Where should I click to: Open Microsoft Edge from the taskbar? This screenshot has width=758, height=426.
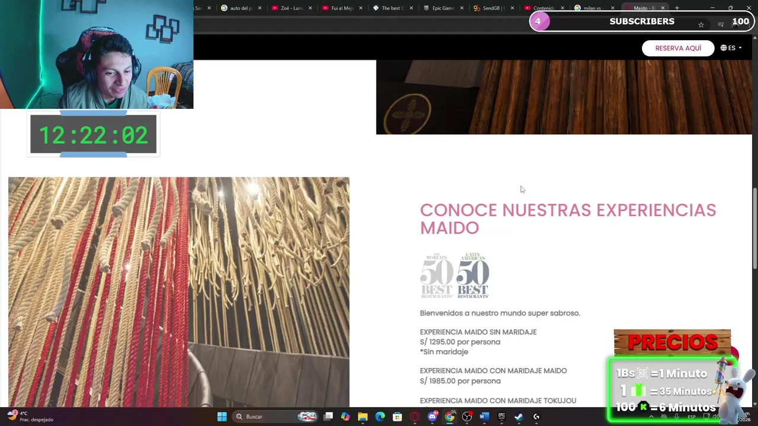380,417
